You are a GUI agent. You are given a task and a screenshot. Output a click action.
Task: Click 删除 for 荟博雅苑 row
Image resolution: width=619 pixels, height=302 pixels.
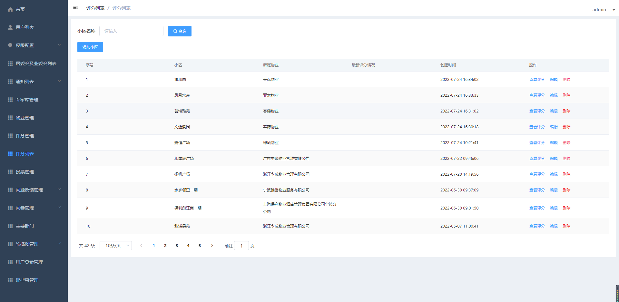566,111
